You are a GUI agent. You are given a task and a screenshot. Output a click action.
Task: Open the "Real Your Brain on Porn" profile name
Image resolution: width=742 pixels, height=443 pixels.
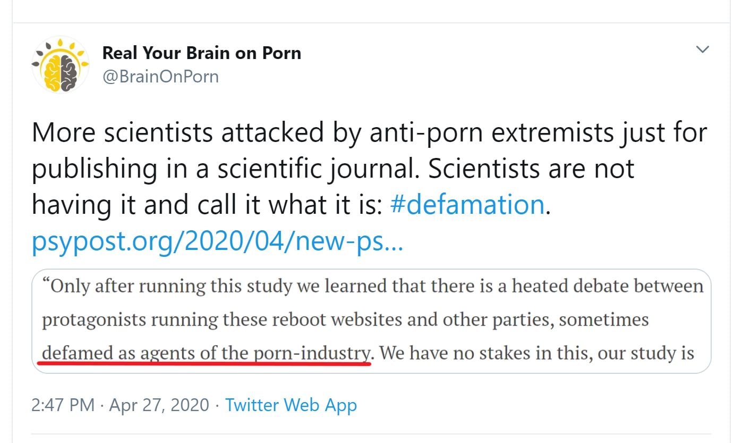point(201,53)
